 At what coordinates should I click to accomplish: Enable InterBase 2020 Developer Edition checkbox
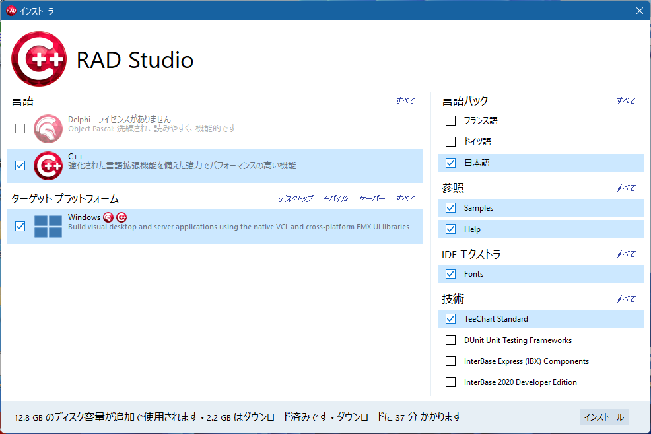(x=450, y=382)
